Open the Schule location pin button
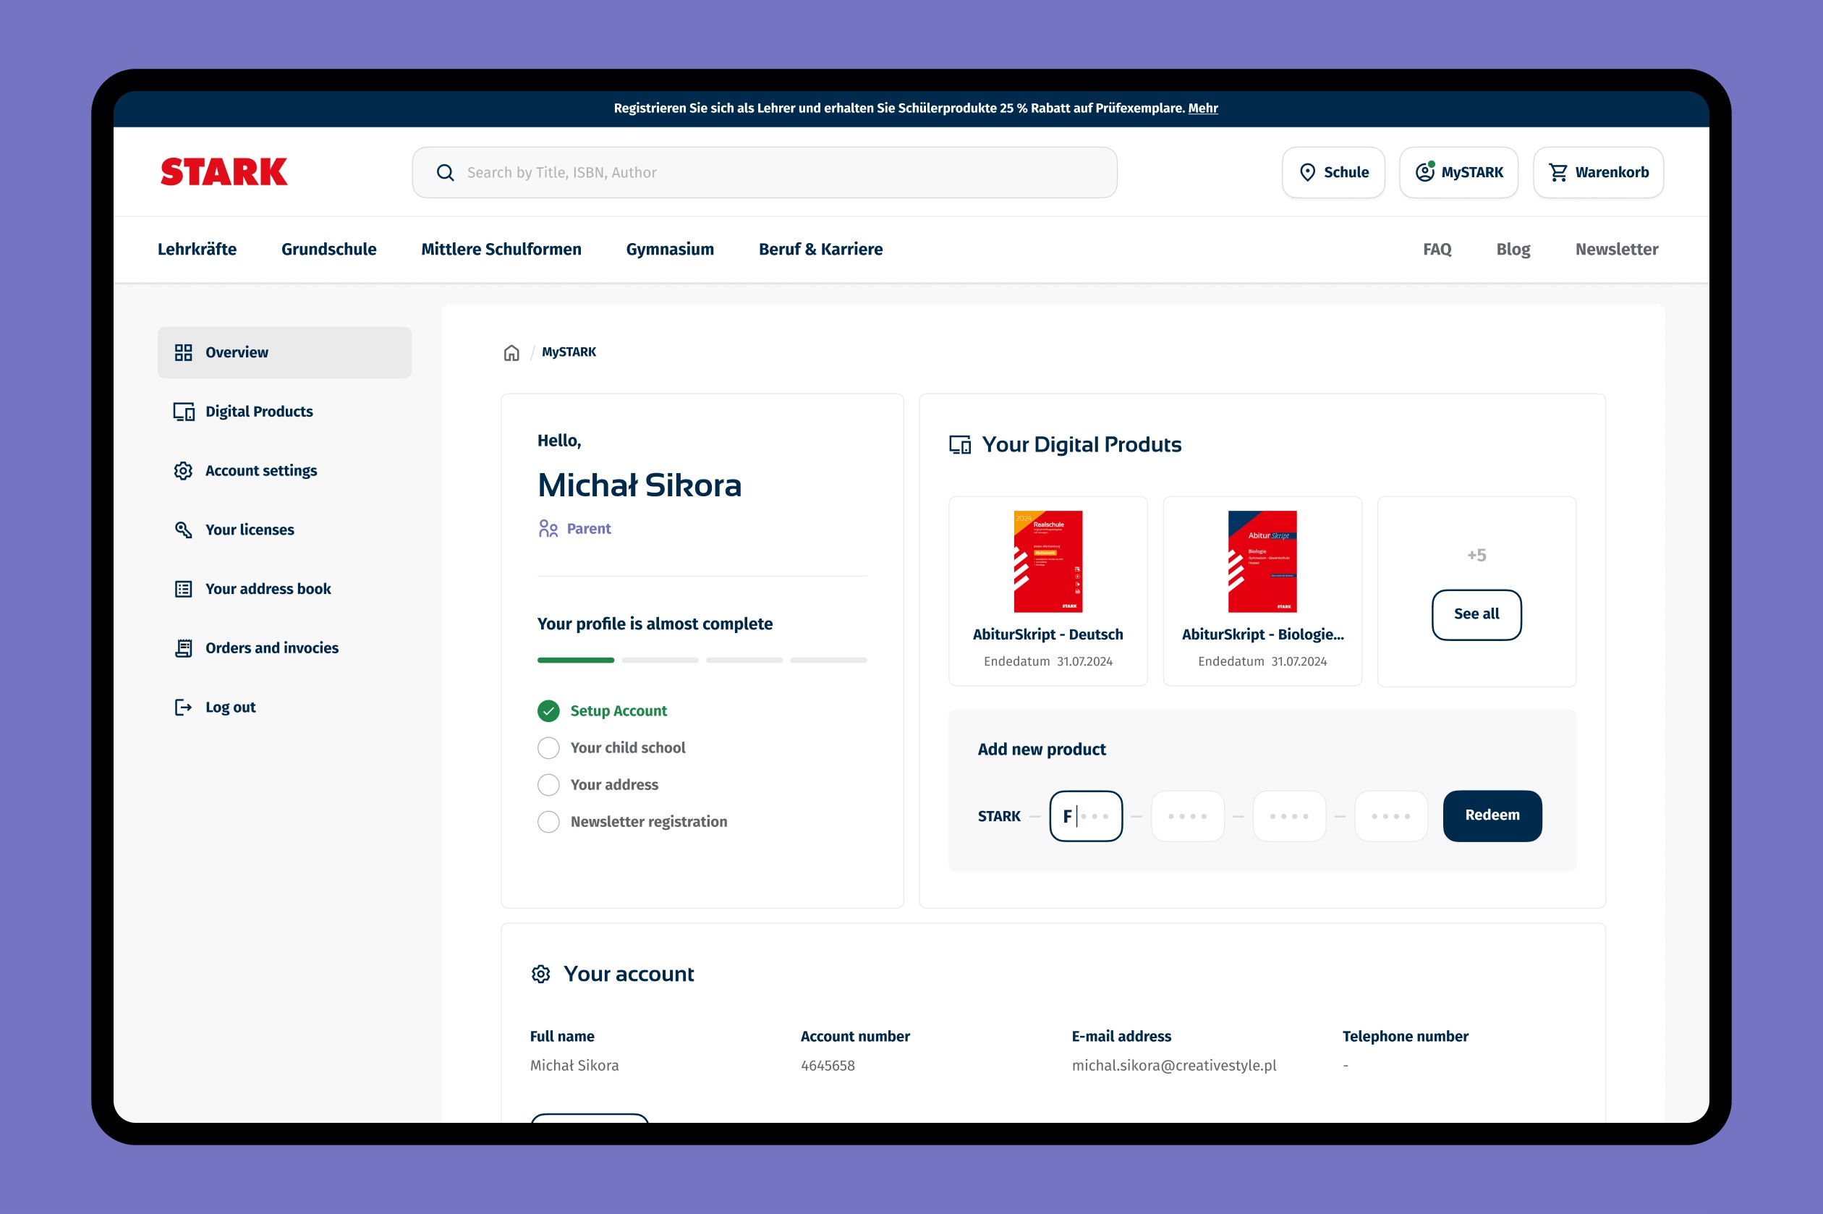 [1333, 173]
